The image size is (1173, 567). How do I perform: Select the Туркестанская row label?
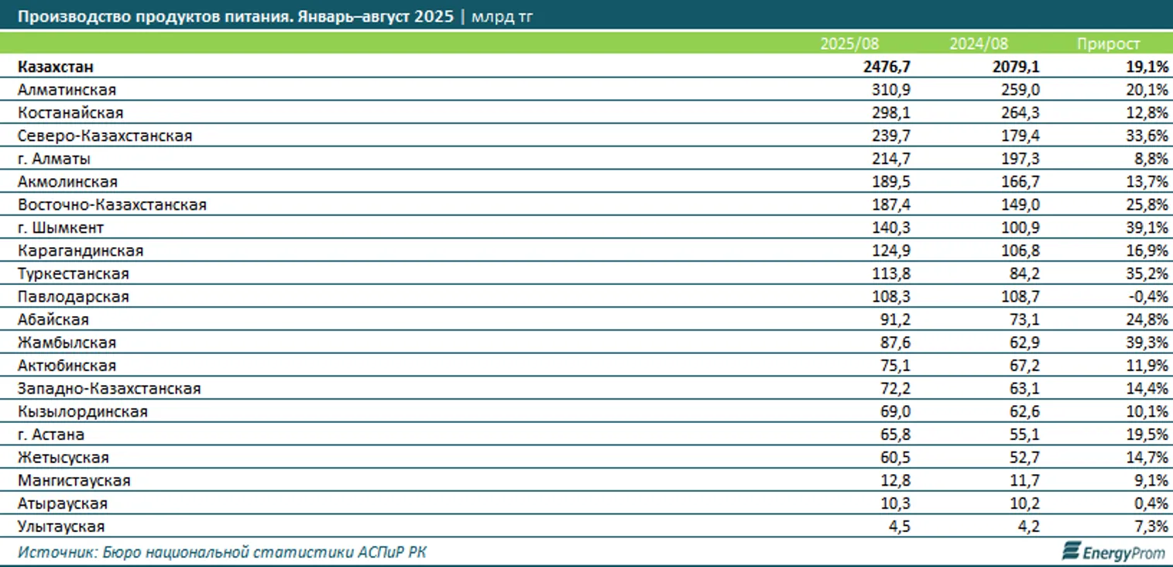pyautogui.click(x=73, y=273)
